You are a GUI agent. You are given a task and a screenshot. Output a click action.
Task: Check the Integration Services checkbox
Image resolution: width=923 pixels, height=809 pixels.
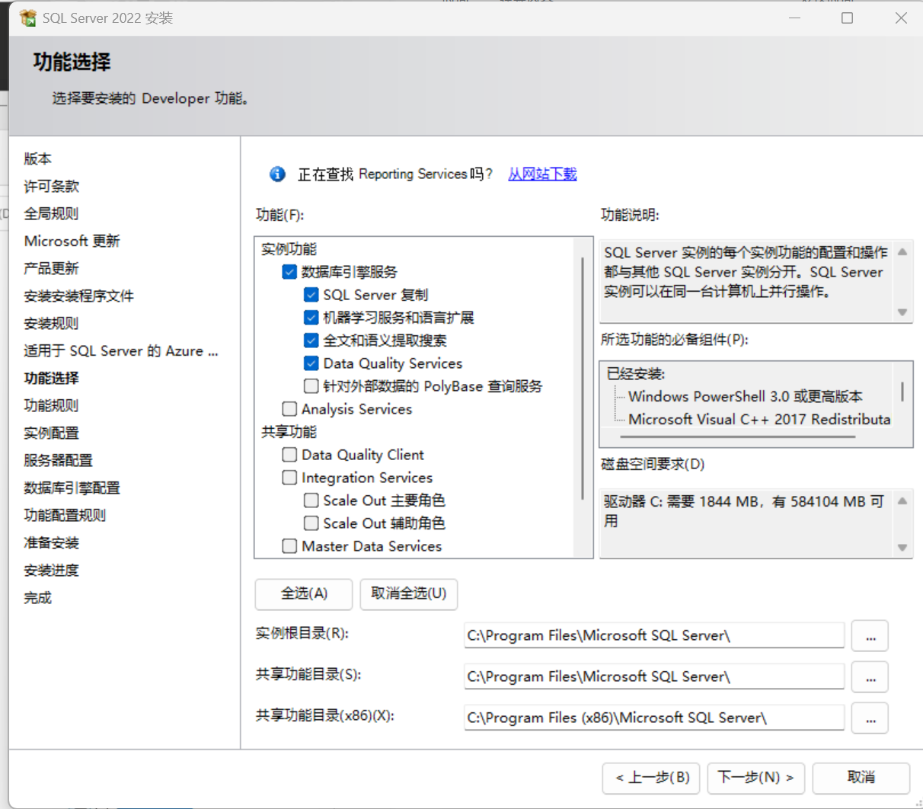point(289,478)
